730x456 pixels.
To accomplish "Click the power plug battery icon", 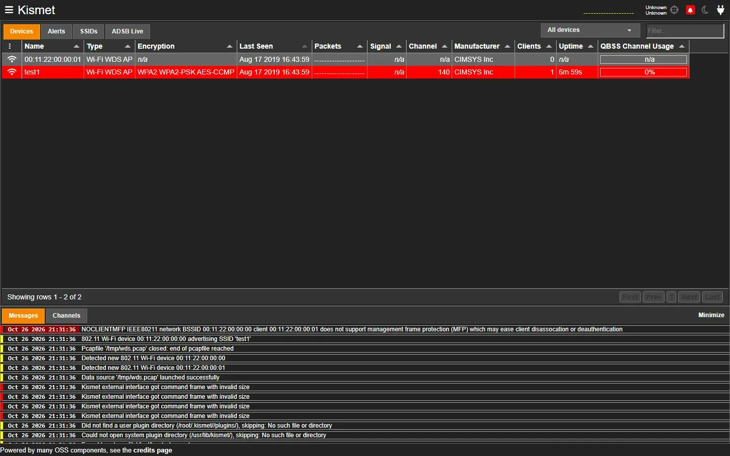I will click(x=720, y=10).
